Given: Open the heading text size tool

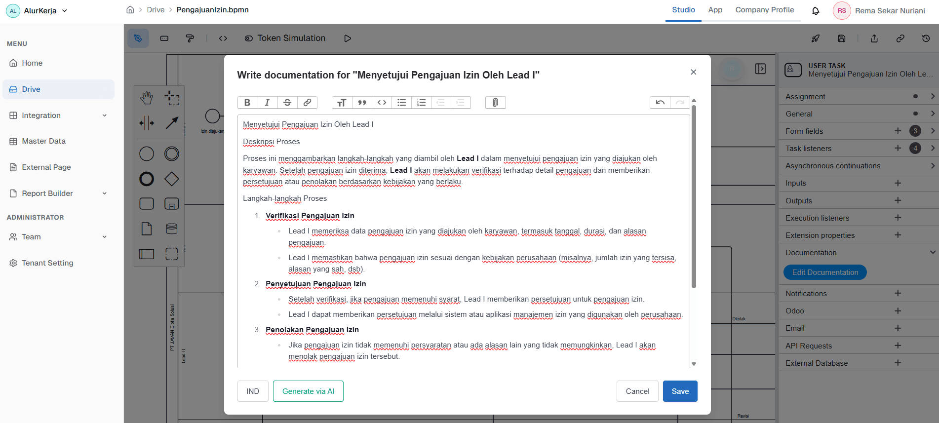Looking at the screenshot, I should [x=342, y=102].
